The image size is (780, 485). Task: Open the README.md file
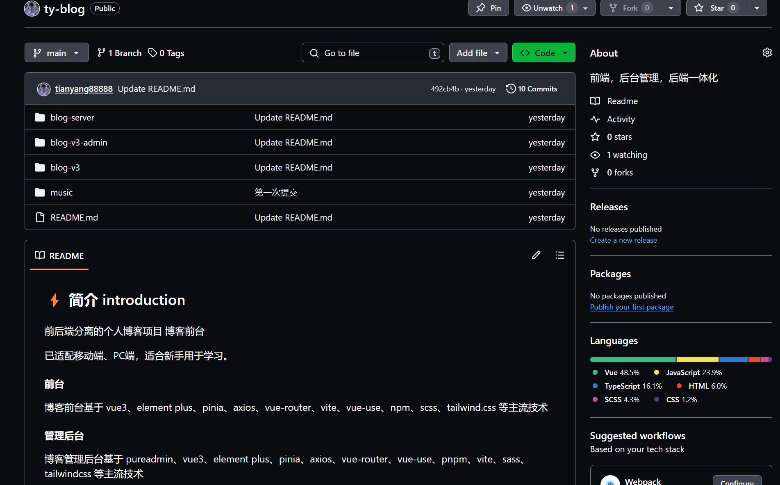tap(74, 218)
